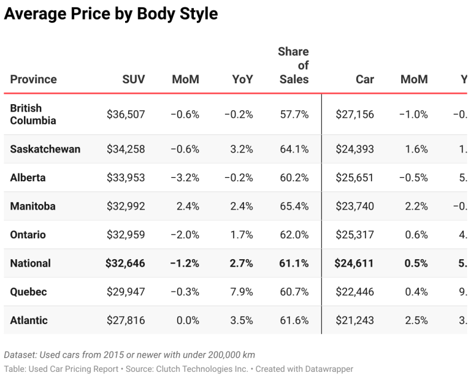Image resolution: width=471 pixels, height=378 pixels.
Task: Click the MoM header next to SUV
Action: 185,79
